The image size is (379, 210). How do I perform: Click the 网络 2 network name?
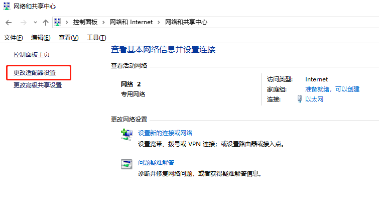131,84
